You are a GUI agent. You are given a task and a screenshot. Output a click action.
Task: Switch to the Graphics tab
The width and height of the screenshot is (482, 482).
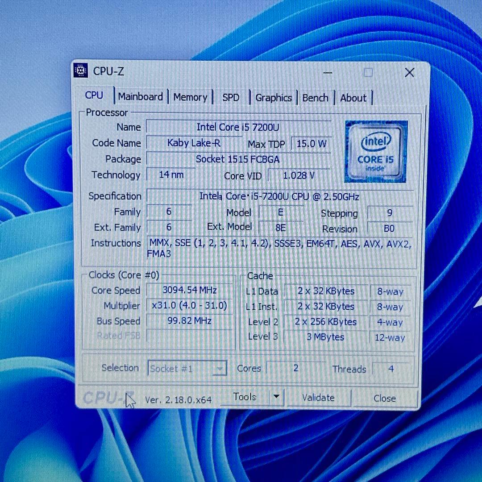[x=273, y=98]
